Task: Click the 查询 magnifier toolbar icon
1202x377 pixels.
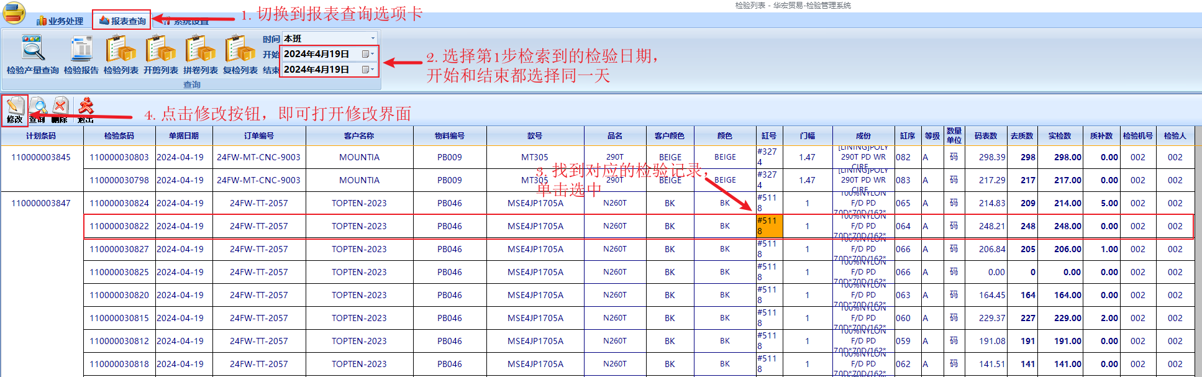Action: [x=37, y=109]
